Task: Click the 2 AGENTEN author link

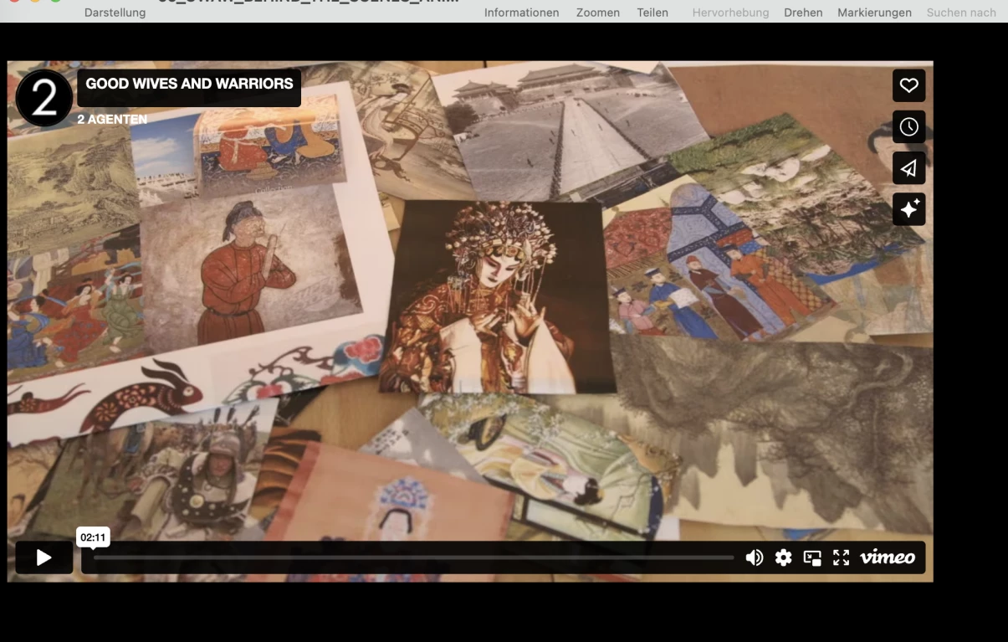Action: (112, 120)
